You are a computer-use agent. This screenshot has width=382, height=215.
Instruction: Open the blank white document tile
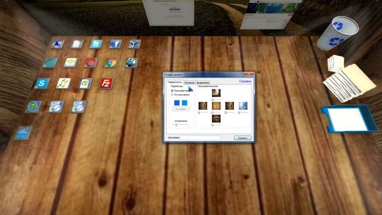click(77, 44)
